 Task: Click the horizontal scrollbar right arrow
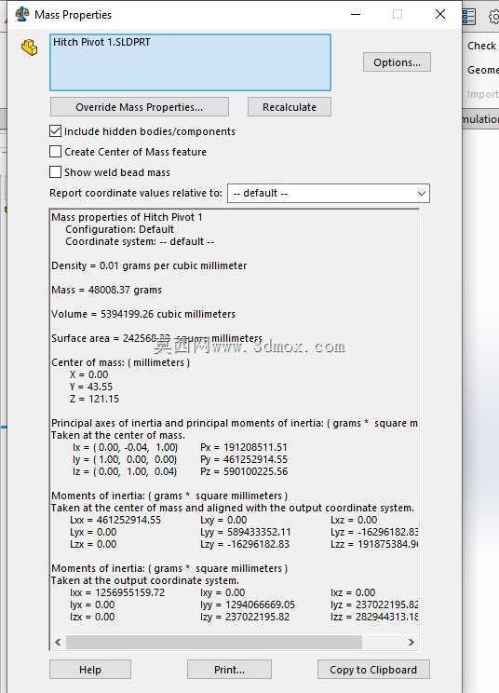(x=411, y=642)
